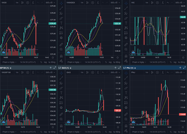Toggle magnet mode in GAS chart
This screenshot has height=134, width=187.
[x=61, y=126]
